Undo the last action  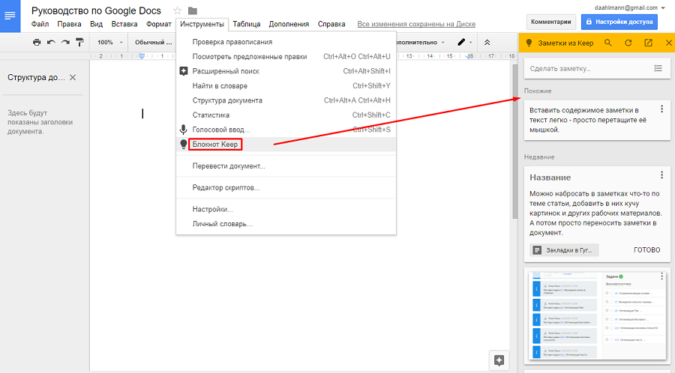(x=51, y=42)
